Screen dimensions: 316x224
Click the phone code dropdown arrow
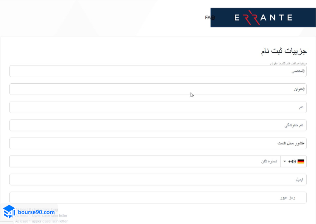pyautogui.click(x=285, y=162)
